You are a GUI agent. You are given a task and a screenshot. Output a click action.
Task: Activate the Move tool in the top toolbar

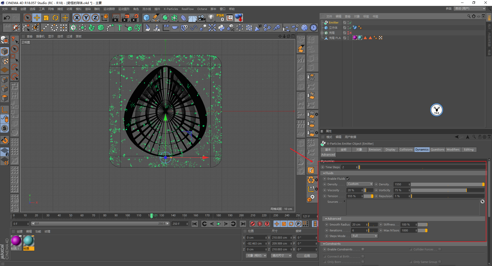tap(37, 18)
